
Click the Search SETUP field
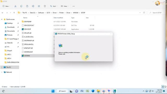click(x=157, y=13)
